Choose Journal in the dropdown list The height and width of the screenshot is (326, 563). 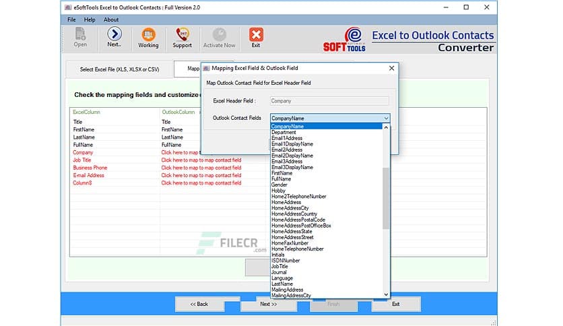[326, 272]
